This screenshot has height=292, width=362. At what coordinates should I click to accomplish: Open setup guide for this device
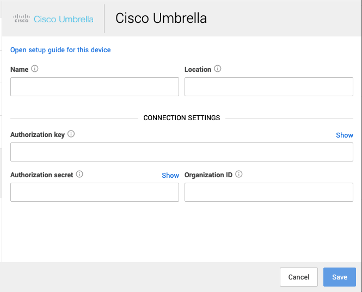[60, 50]
